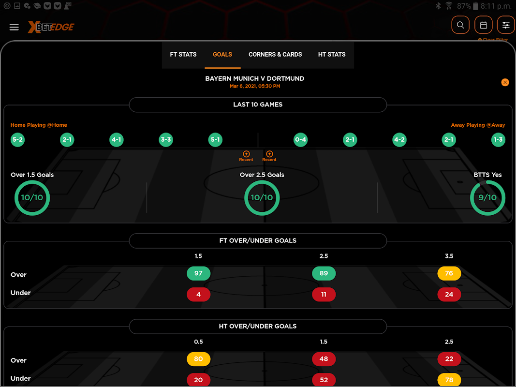516x387 pixels.
Task: Open the calendar date picker
Action: pos(484,25)
